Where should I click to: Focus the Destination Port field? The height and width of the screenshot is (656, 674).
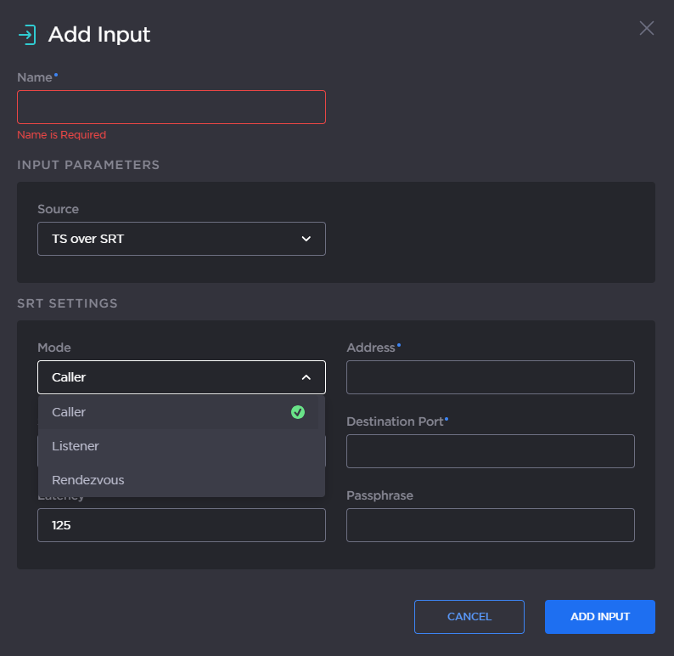click(490, 451)
